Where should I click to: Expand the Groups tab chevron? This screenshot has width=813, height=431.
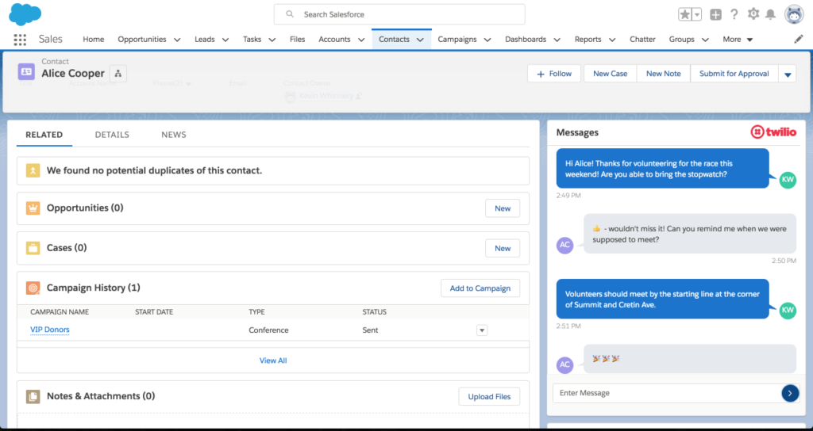[705, 40]
